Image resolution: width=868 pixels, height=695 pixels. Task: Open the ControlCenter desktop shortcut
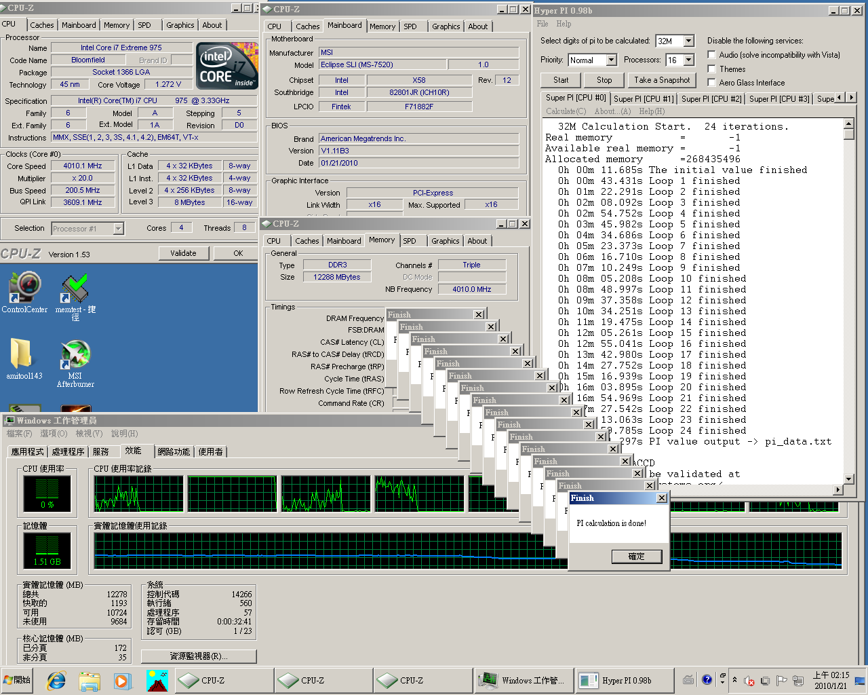pos(25,292)
